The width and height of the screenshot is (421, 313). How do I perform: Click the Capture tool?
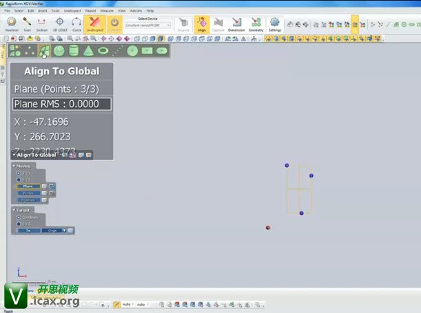point(218,24)
